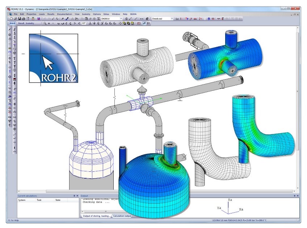This screenshot has height=228, width=307.
Task: Open the small dropdown arrow beside zoom plus
Action: point(53,23)
